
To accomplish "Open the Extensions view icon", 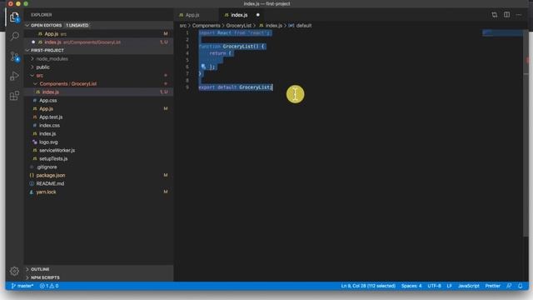I will click(x=14, y=96).
